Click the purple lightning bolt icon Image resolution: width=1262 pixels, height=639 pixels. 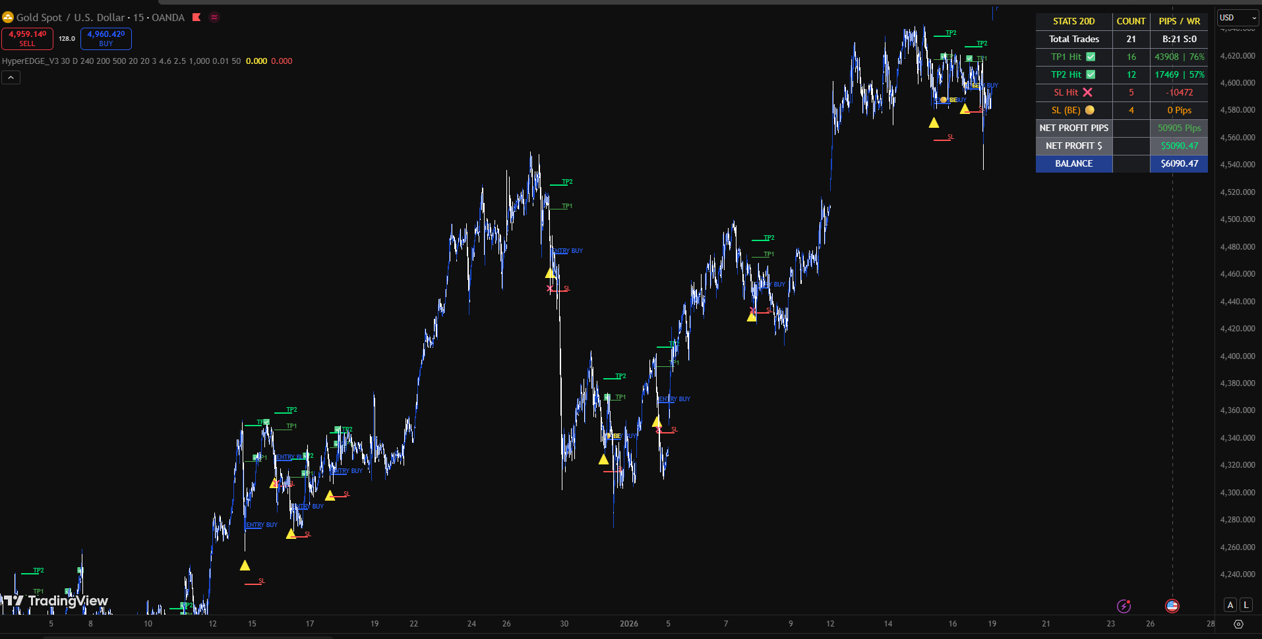coord(1124,606)
